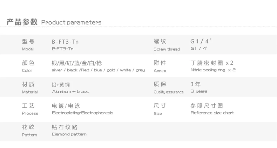Click the Quality assurance label
This screenshot has height=148, width=277.
click(x=168, y=92)
